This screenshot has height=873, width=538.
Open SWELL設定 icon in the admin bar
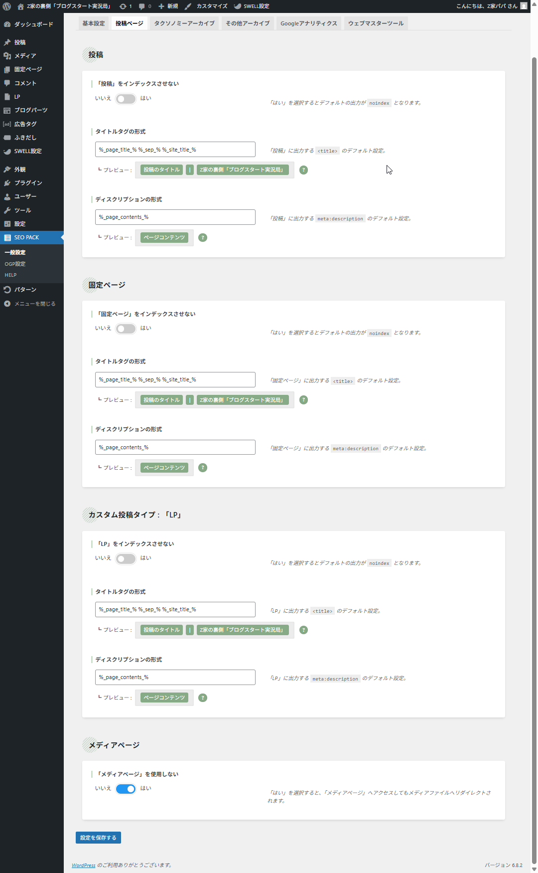[x=238, y=6]
